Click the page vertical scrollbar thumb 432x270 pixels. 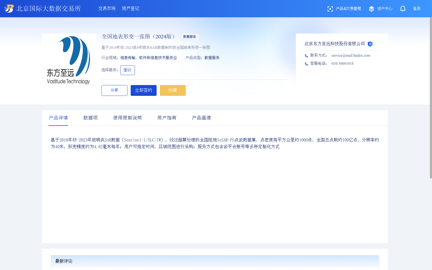pyautogui.click(x=431, y=98)
